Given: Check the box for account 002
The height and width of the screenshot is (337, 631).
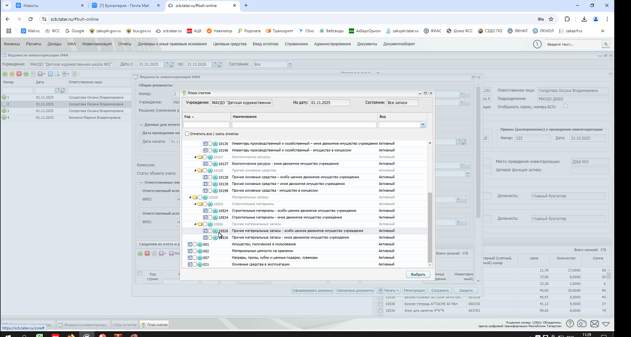Looking at the screenshot, I should 195,251.
